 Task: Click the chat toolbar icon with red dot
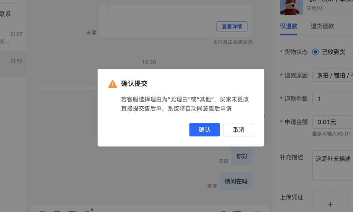[x=87, y=211]
